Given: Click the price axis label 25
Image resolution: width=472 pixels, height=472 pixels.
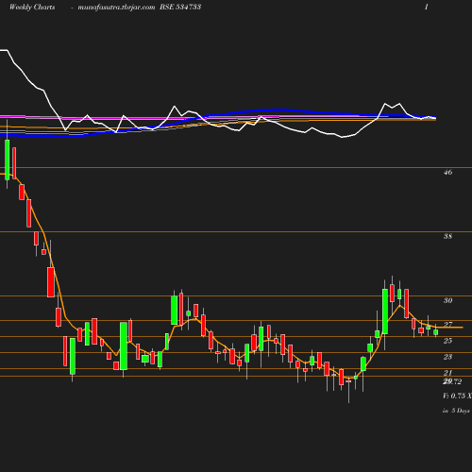Looking at the screenshot, I should 447,341.
